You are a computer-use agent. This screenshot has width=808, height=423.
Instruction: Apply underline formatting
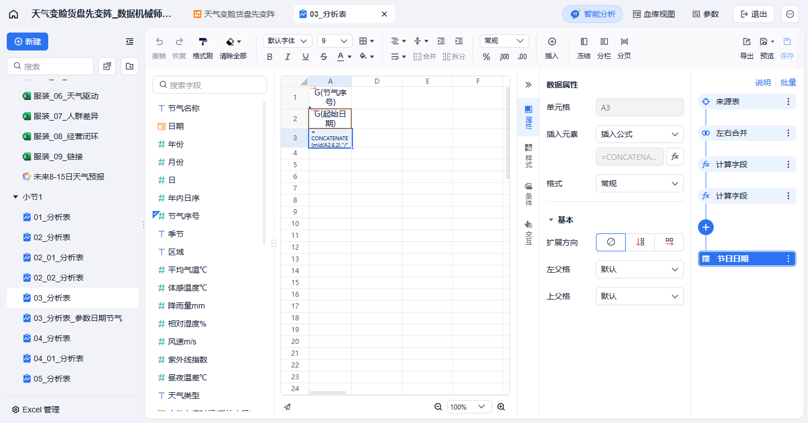(x=306, y=57)
